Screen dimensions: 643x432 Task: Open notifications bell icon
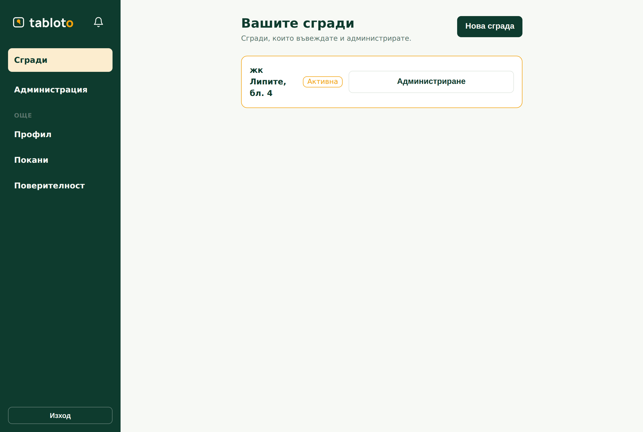[98, 22]
